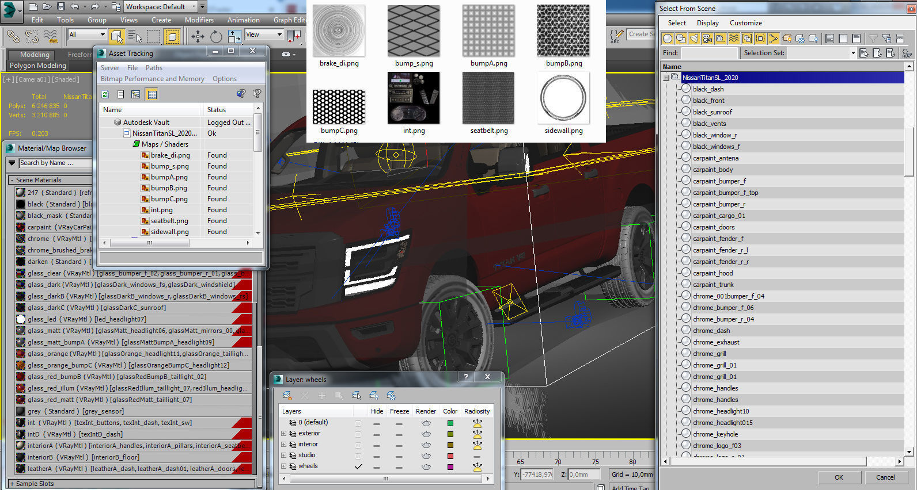Click the Bind to Space Warp icon
Screen dimensions: 917x490
coord(51,37)
